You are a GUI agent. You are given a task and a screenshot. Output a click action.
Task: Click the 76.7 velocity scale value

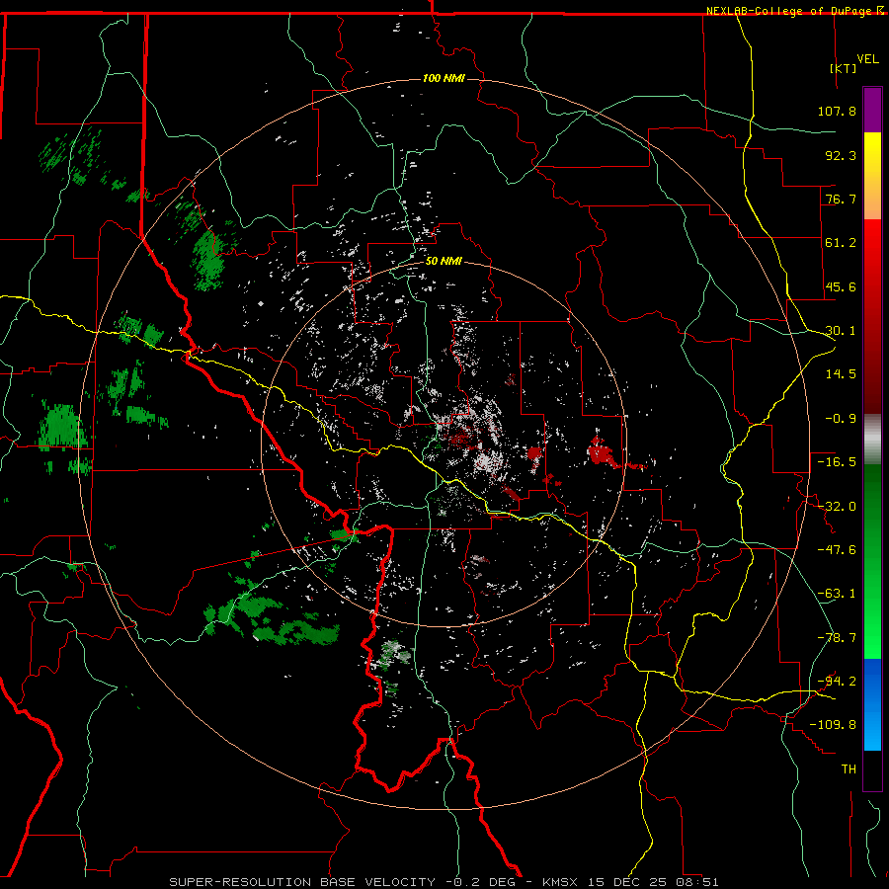(x=841, y=199)
